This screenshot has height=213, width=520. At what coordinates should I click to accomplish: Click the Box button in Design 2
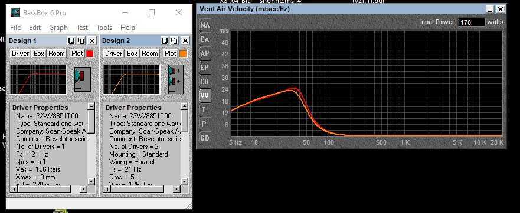132,54
